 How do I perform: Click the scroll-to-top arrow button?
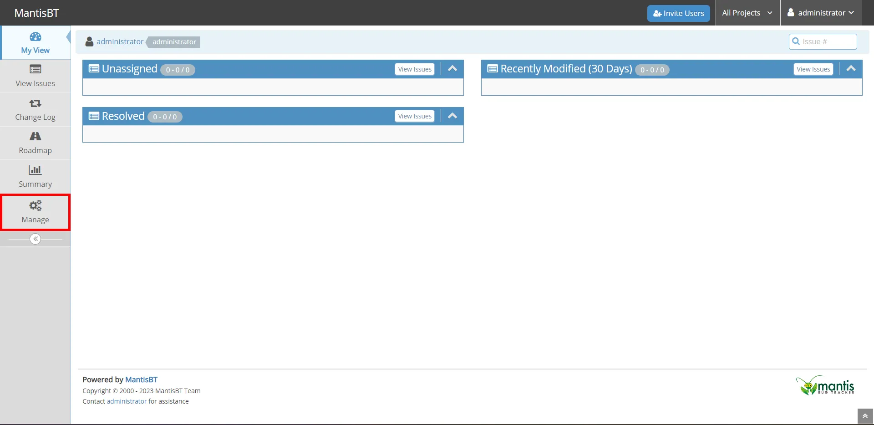(x=865, y=416)
